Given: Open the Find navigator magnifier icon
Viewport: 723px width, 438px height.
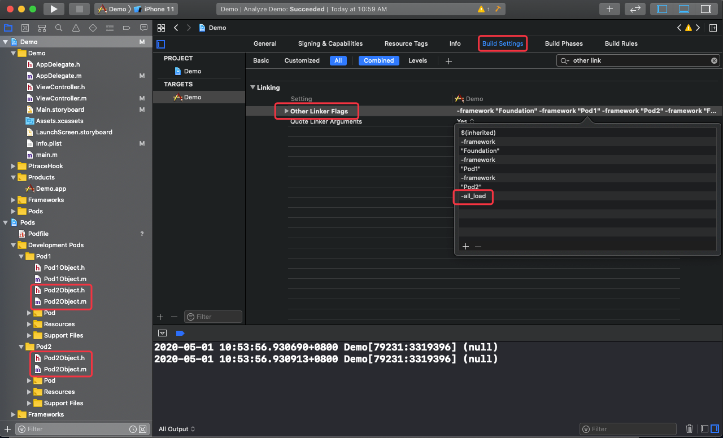Looking at the screenshot, I should click(x=59, y=28).
